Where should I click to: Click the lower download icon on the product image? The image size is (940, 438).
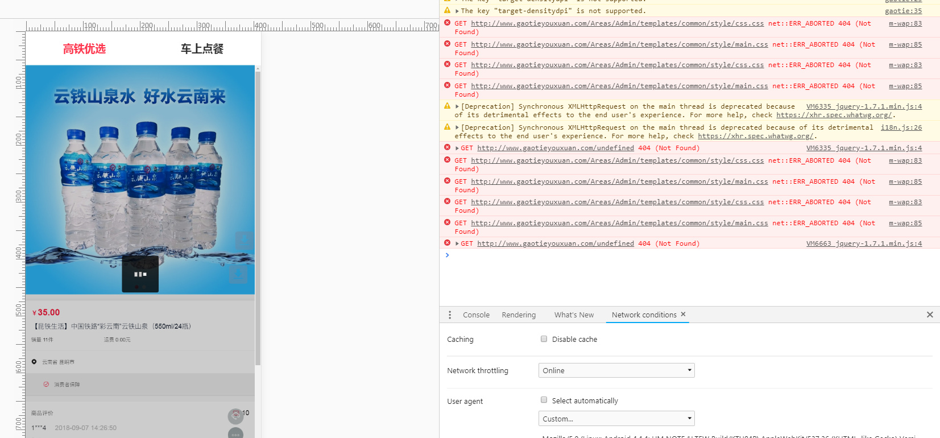[238, 275]
